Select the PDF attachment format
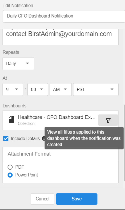The height and width of the screenshot is (210, 125). 10,167
